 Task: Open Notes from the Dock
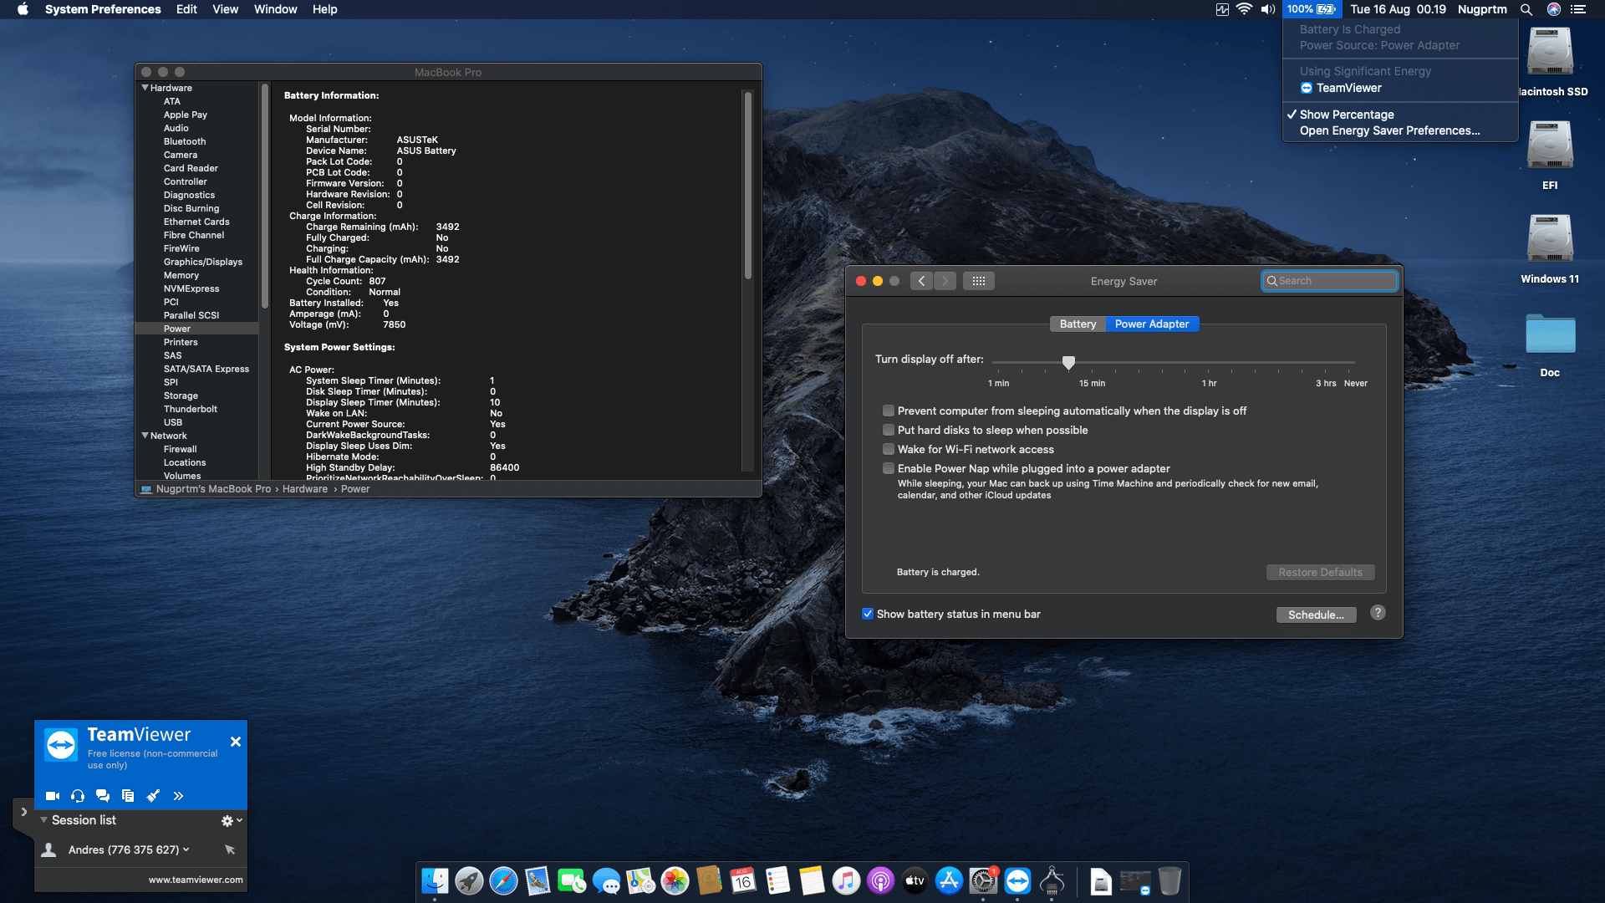812,881
